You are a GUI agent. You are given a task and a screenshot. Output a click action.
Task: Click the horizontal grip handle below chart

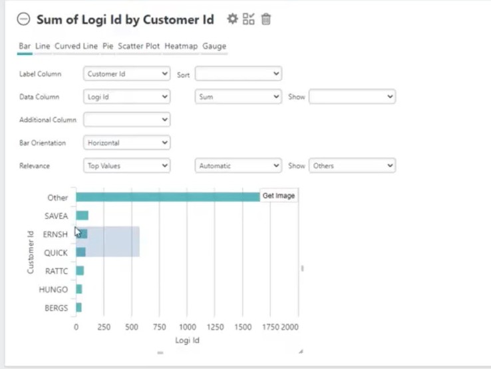pyautogui.click(x=160, y=353)
